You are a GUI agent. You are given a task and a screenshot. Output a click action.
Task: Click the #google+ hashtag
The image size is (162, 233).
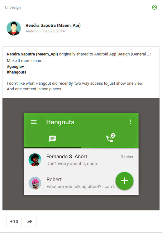(16, 67)
